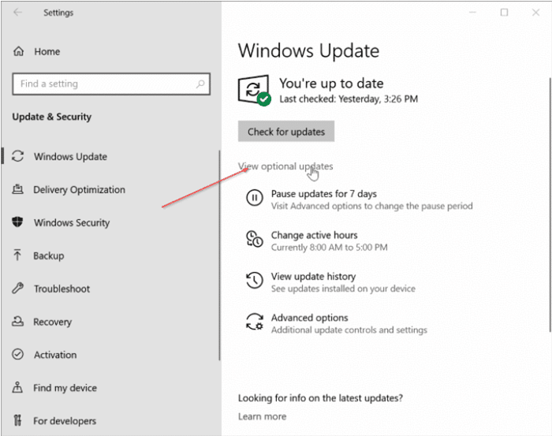Screen dimensions: 552x436
Task: Click 'Visit Advanced options to change the pause period'
Action: [371, 206]
